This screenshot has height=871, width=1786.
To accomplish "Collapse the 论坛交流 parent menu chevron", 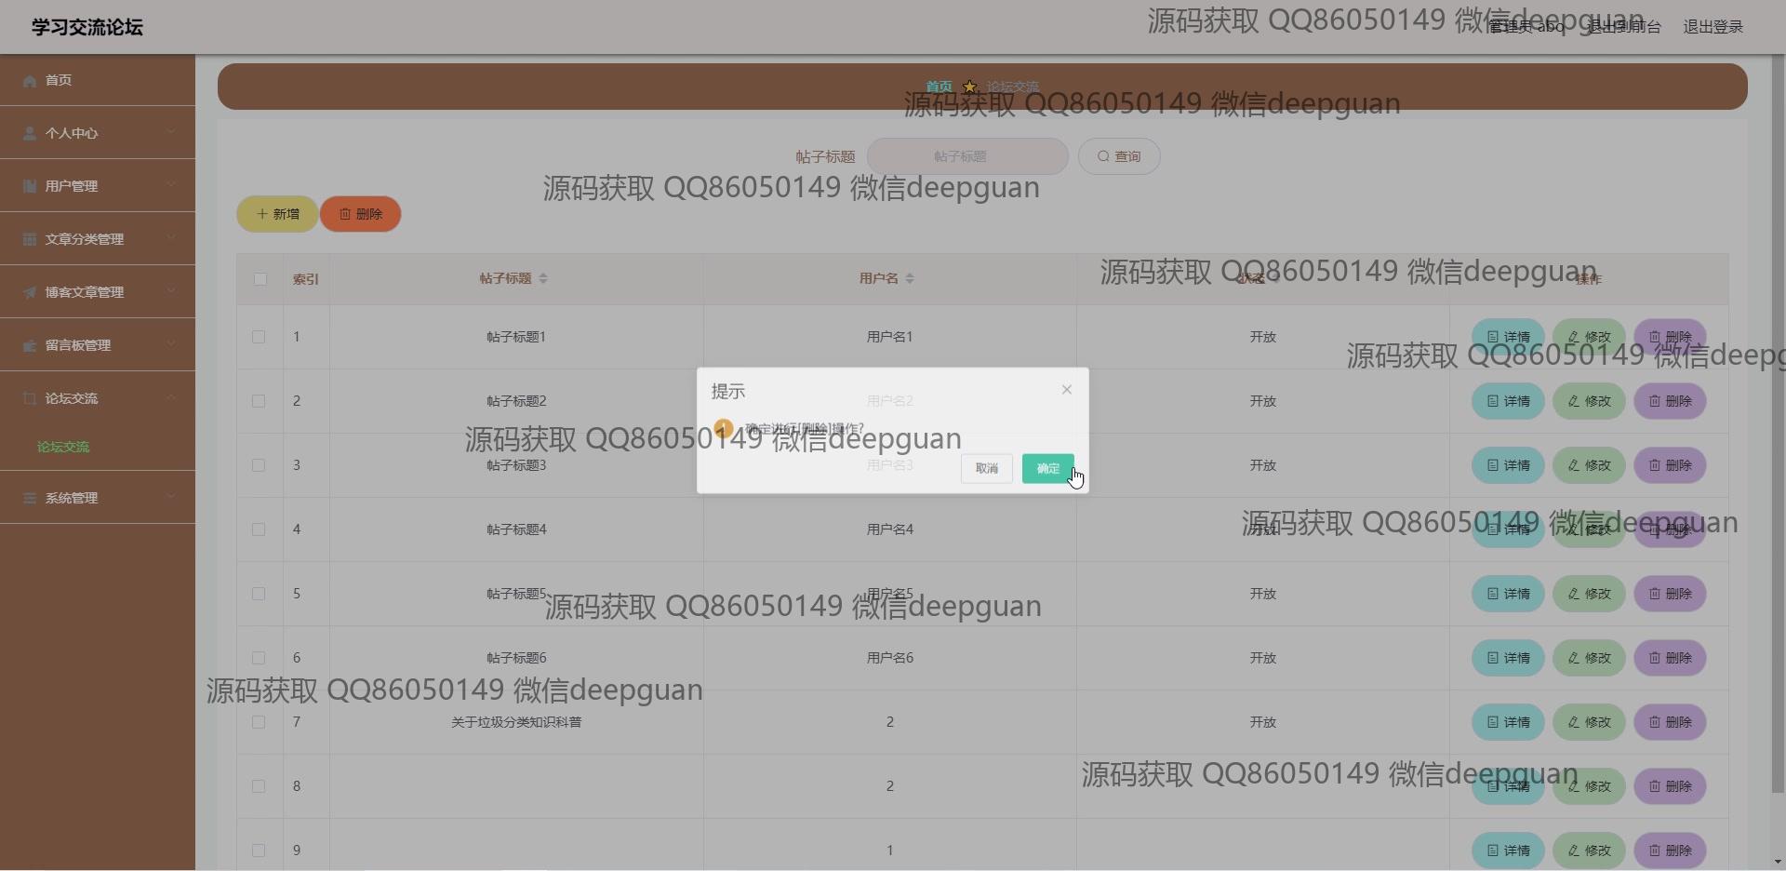I will point(171,397).
